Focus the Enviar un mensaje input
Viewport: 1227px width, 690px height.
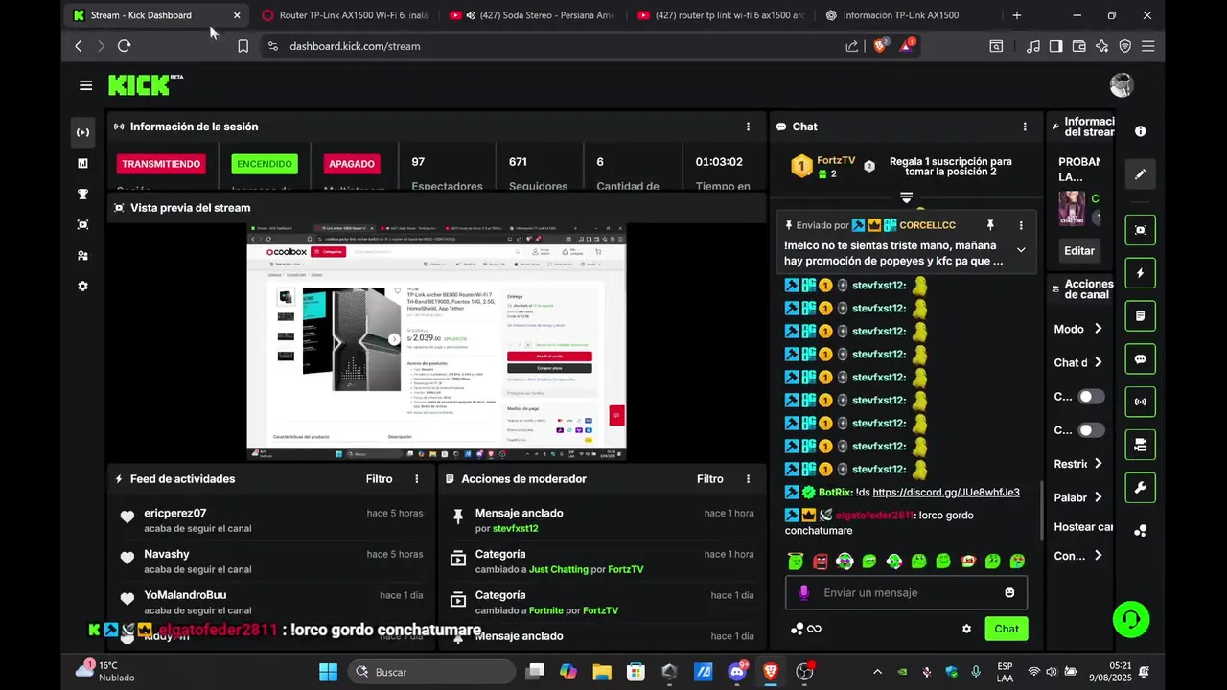pyautogui.click(x=906, y=592)
